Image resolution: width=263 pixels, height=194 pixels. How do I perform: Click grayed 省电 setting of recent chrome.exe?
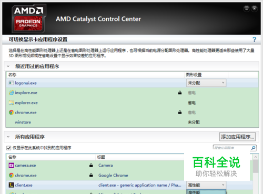coord(191,113)
